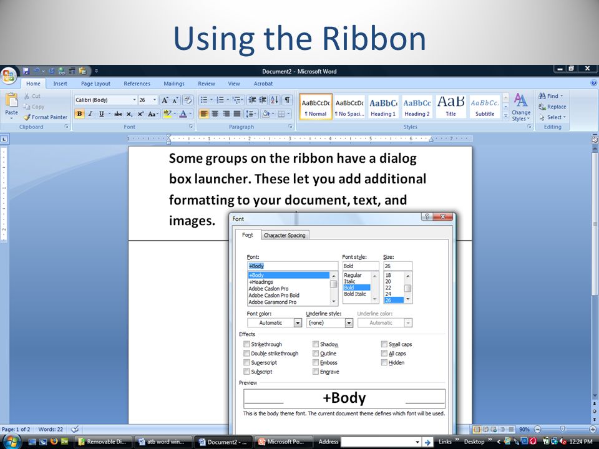Click the Paste icon in Clipboard group
Screen dimensions: 599x449
click(11, 100)
